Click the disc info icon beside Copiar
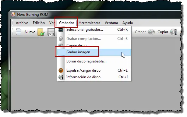This screenshot has height=117, width=187. point(174,32)
